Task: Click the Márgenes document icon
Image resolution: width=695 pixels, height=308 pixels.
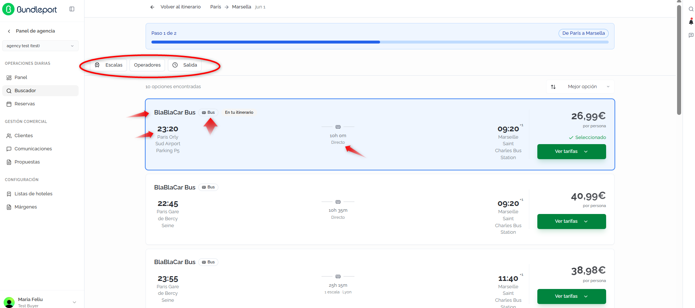Action: point(9,207)
